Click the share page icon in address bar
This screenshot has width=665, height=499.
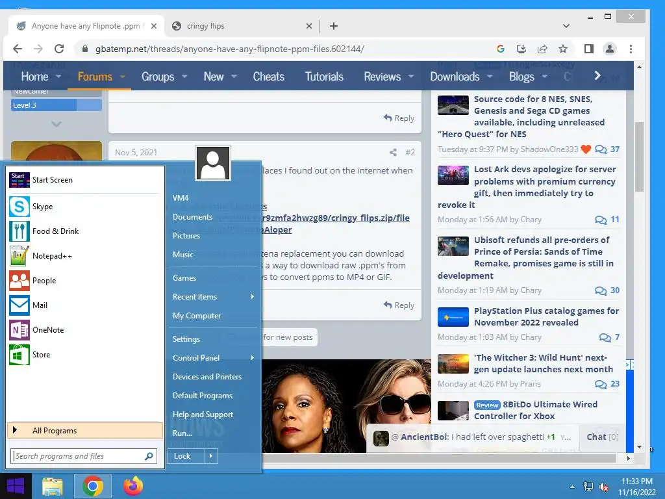coord(542,49)
